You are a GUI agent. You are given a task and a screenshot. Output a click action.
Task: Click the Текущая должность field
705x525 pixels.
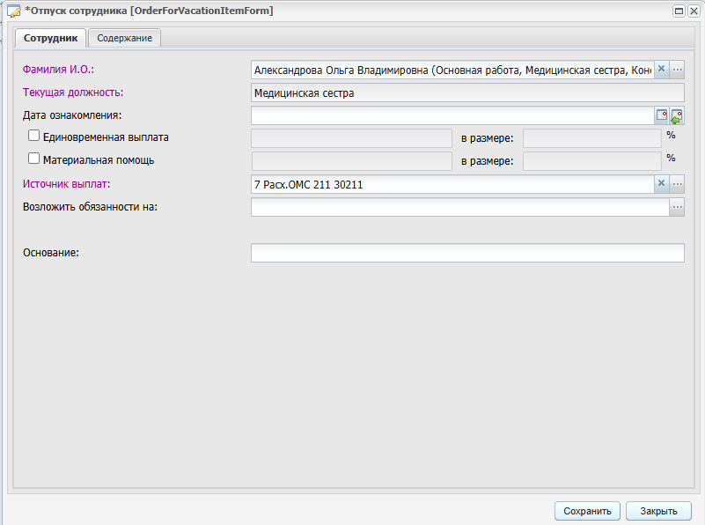[x=467, y=92]
